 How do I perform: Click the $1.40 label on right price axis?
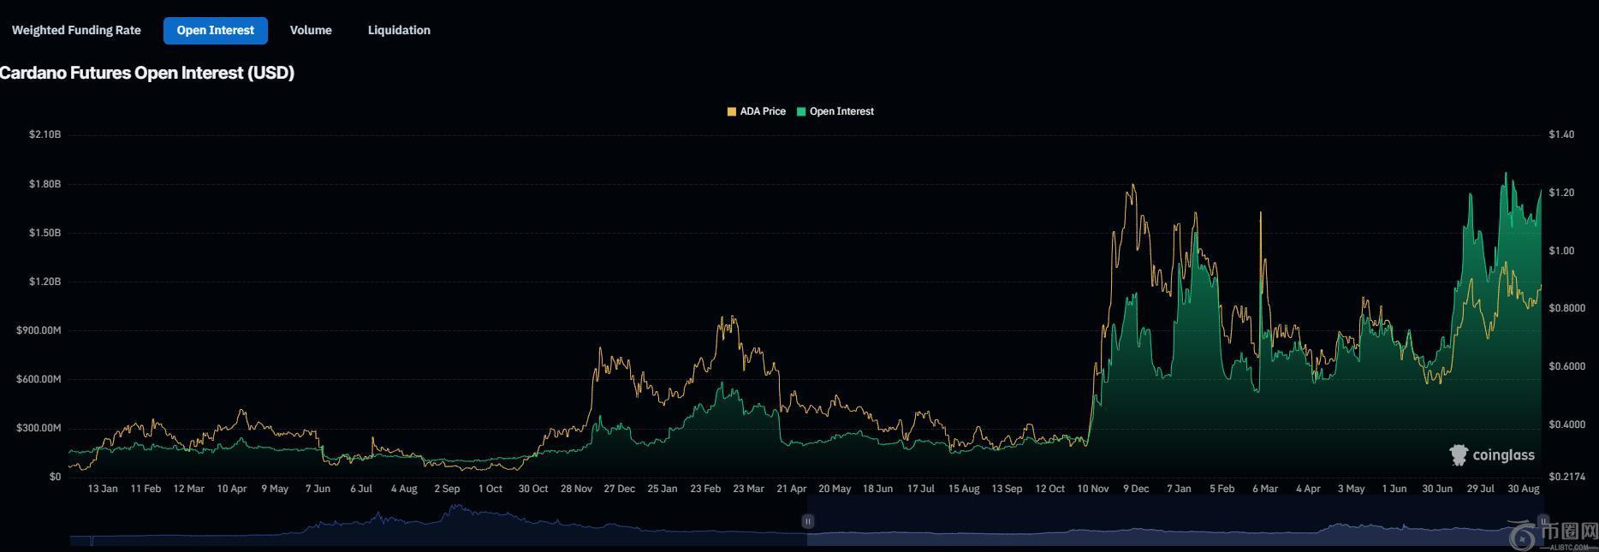tap(1561, 134)
